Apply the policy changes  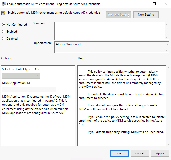click(x=160, y=153)
